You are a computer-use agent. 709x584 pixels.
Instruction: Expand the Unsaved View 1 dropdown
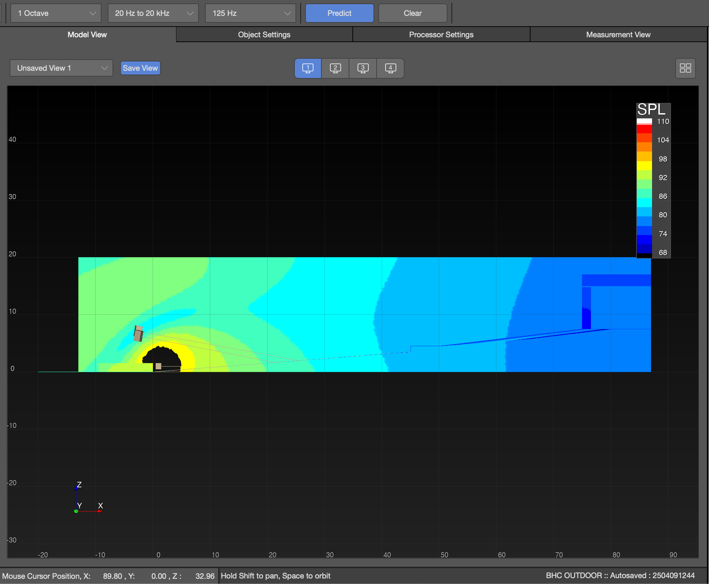(x=61, y=68)
